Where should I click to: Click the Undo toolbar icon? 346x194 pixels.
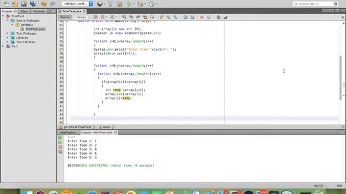click(44, 4)
